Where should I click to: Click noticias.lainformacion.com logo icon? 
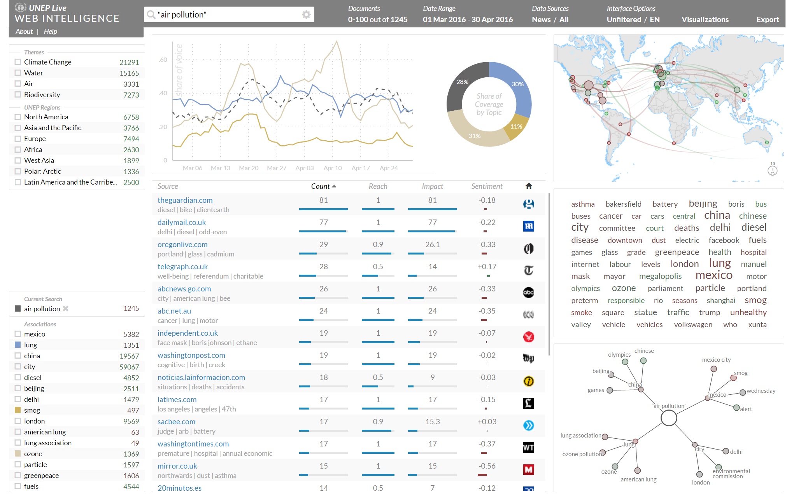point(529,381)
